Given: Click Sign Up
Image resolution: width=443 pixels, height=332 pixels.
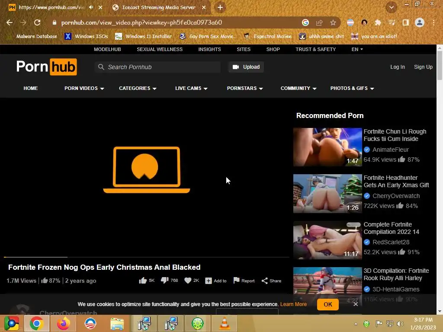Looking at the screenshot, I should point(423,67).
